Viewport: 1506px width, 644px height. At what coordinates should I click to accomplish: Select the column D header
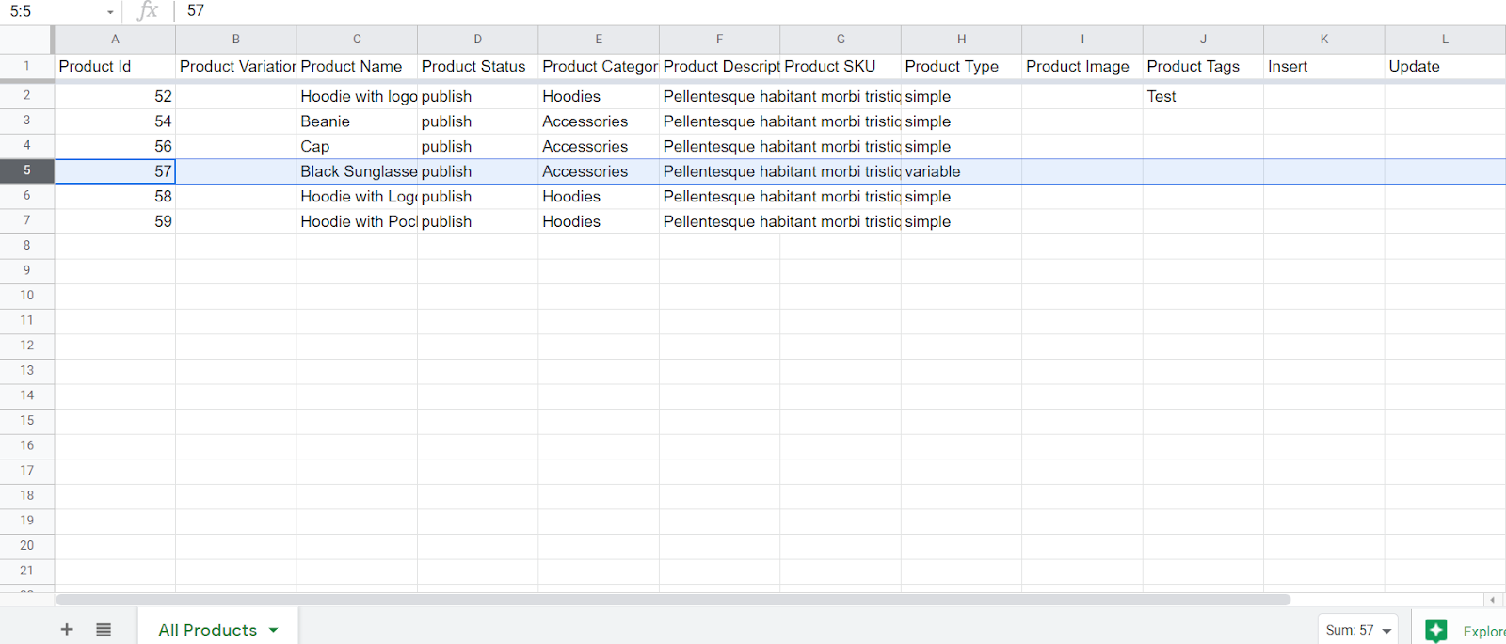click(x=478, y=40)
